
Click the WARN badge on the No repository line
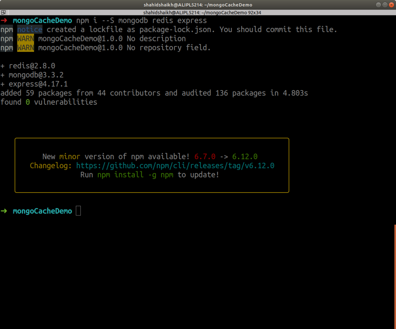[25, 48]
